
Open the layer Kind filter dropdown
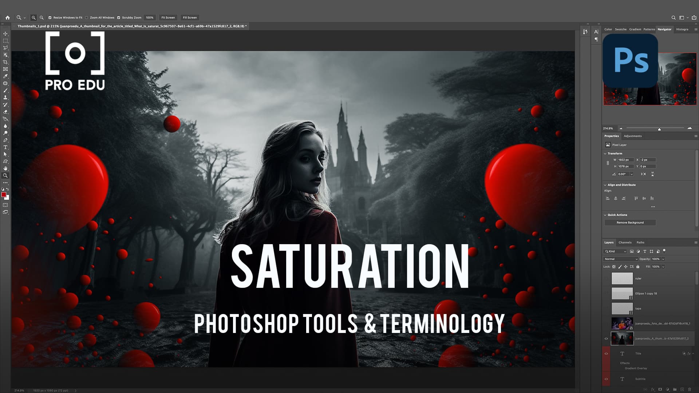click(x=615, y=251)
